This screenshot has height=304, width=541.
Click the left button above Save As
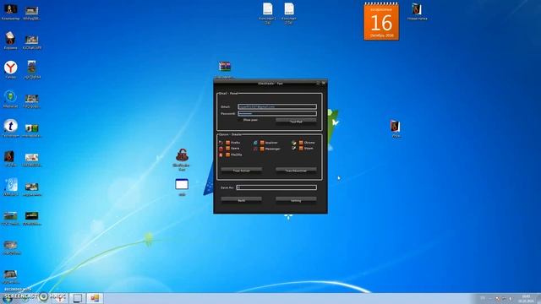(241, 171)
